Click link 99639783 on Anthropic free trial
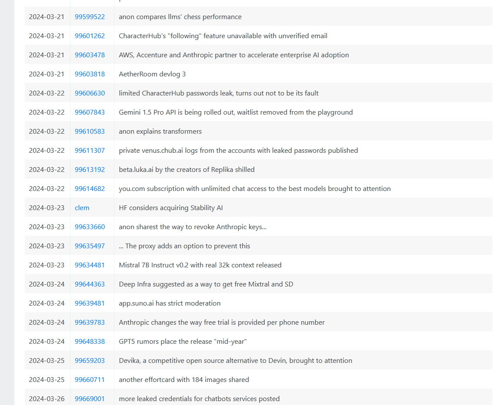Screen dimensions: 499x405 (90, 323)
